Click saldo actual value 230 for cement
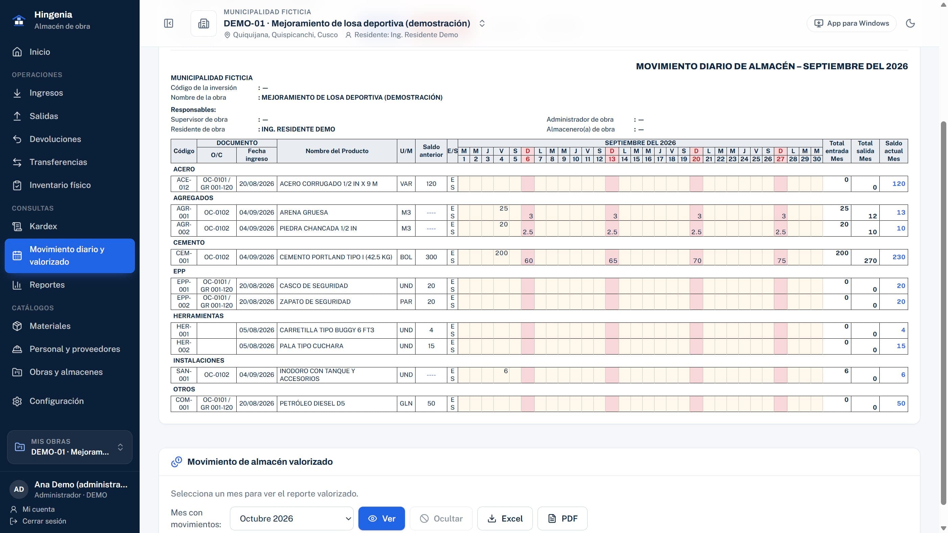The height and width of the screenshot is (533, 948). pos(898,257)
